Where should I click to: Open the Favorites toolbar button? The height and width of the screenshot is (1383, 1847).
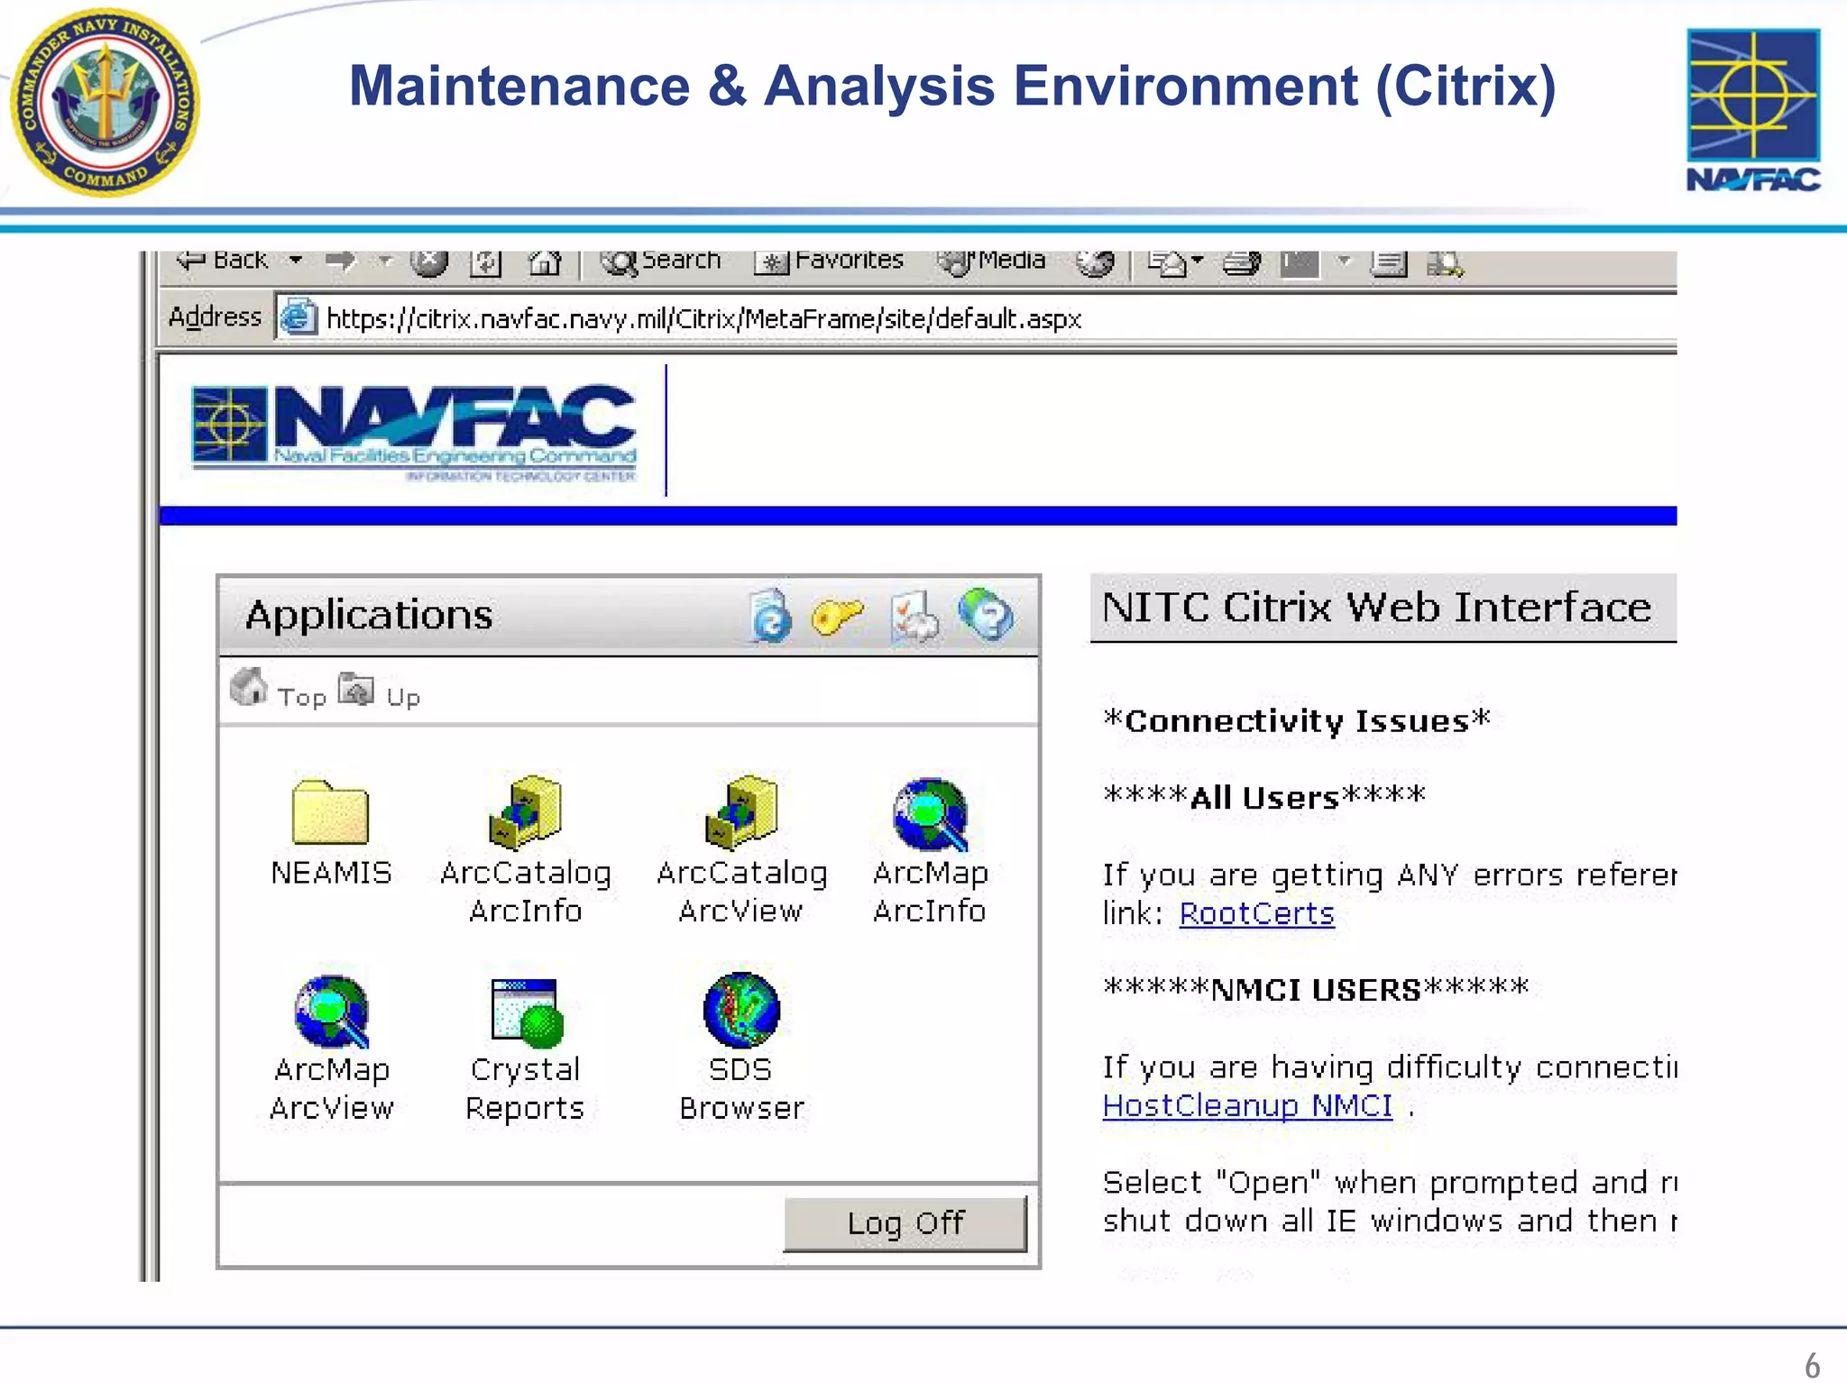pos(829,261)
